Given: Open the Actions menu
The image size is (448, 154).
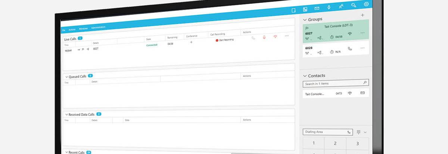Looking at the screenshot, I should 72,29.
